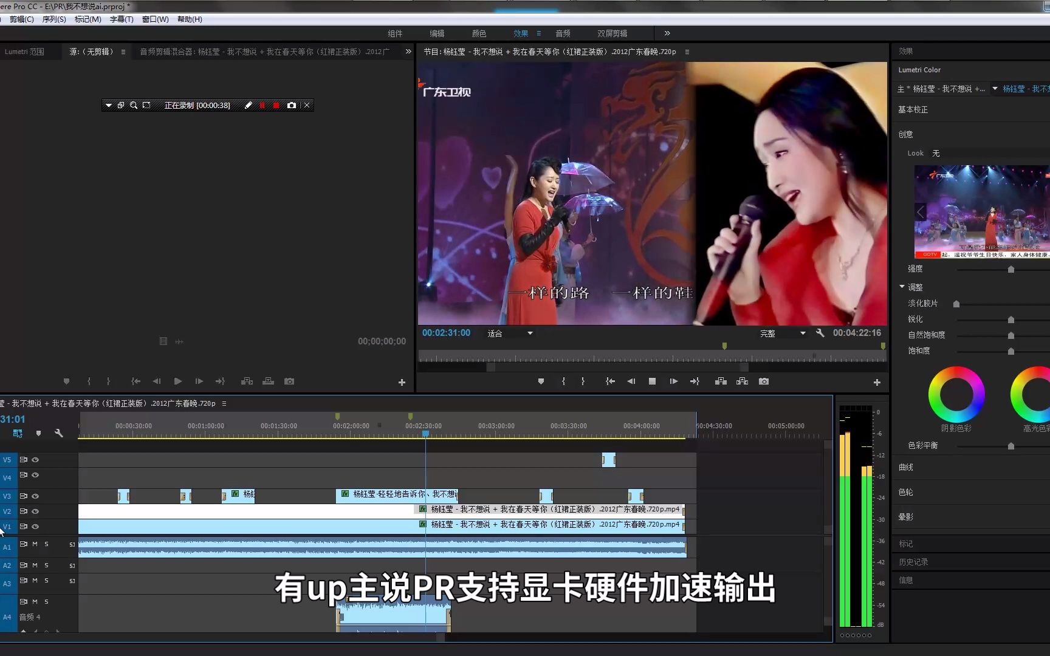Mark In point in Program monitor
The height and width of the screenshot is (656, 1050).
tap(563, 381)
